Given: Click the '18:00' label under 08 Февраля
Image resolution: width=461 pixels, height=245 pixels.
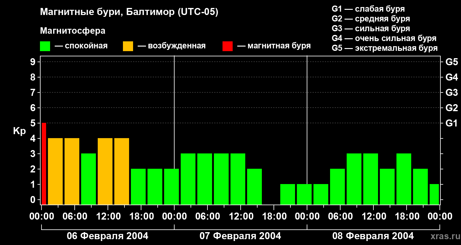Looking at the screenshot, I should coord(407,216).
